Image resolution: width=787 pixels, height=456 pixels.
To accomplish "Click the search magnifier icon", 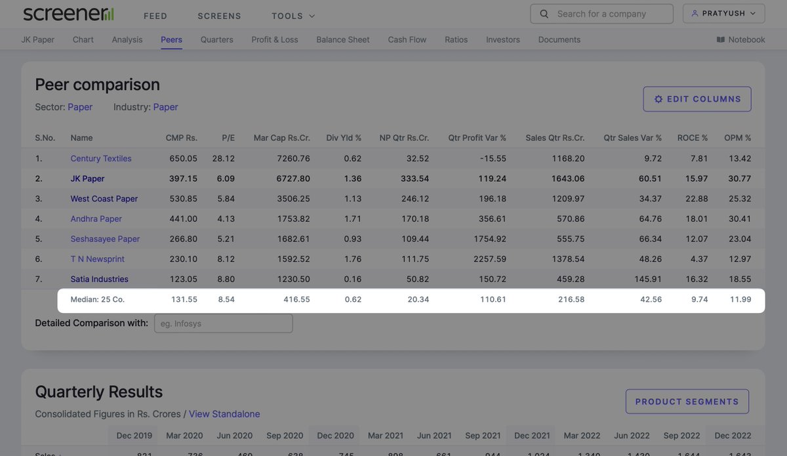I will click(544, 14).
